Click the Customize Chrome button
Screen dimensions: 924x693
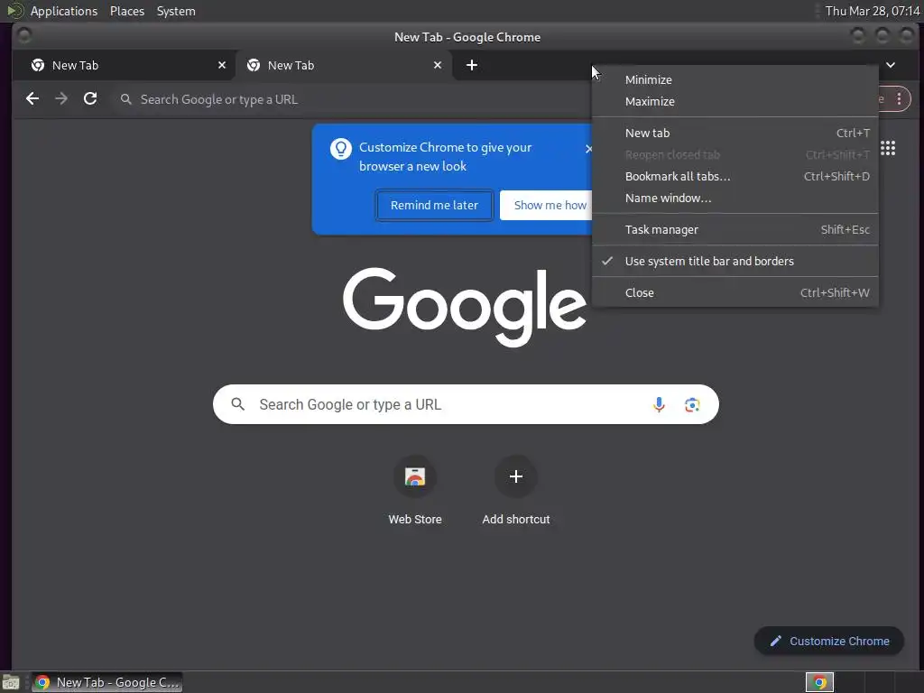[828, 642]
